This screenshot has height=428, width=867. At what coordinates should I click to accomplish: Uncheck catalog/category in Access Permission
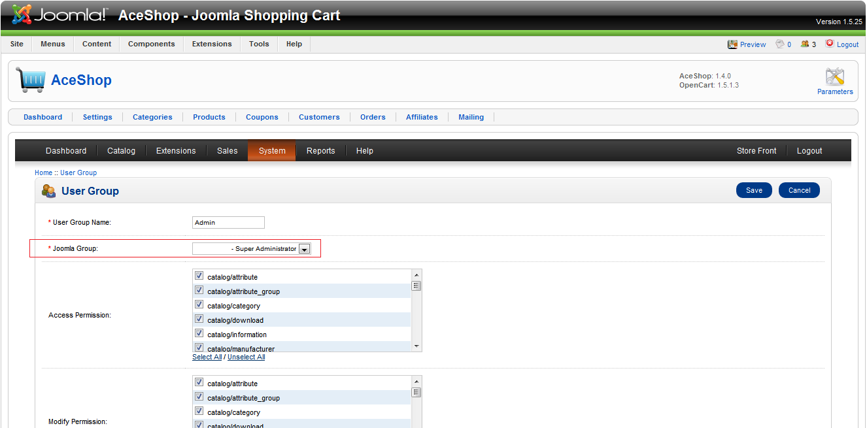point(199,305)
